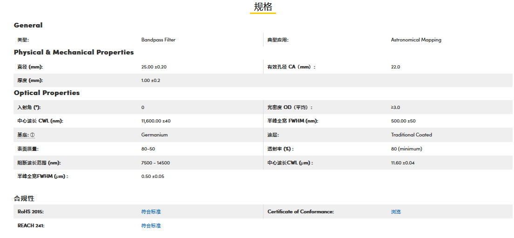The image size is (514, 238).
Task: Open the REACH 241 符合标准 link
Action: tap(151, 226)
